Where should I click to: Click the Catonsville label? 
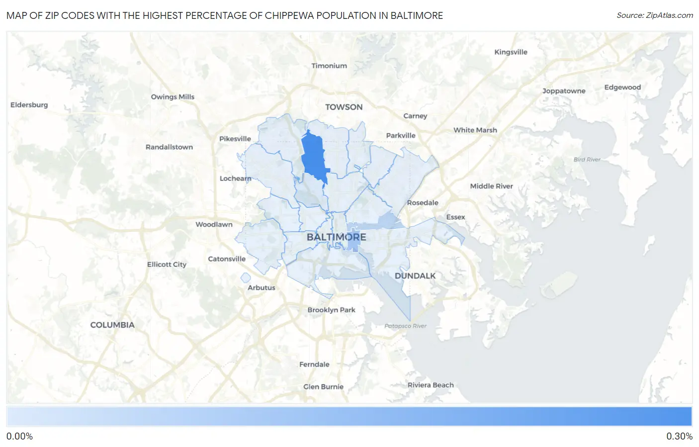(227, 259)
